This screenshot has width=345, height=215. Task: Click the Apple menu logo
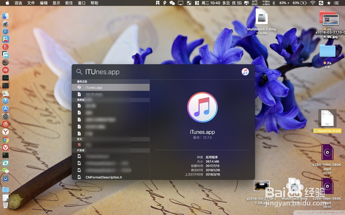(x=7, y=3)
